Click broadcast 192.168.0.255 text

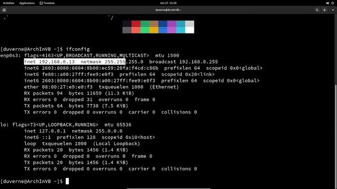[184, 62]
